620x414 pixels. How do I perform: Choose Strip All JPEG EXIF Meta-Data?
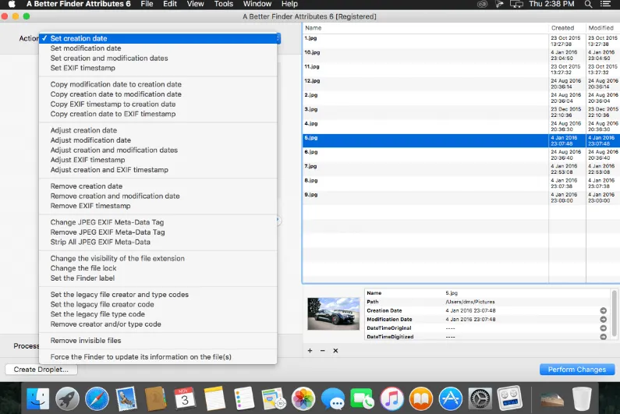(x=158, y=242)
